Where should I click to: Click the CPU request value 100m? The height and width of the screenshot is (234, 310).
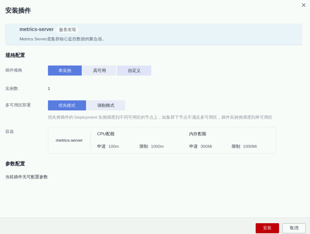coord(113,146)
